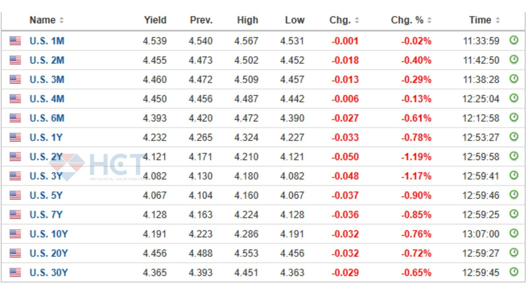Sort the table by Name column arrows

(x=61, y=20)
